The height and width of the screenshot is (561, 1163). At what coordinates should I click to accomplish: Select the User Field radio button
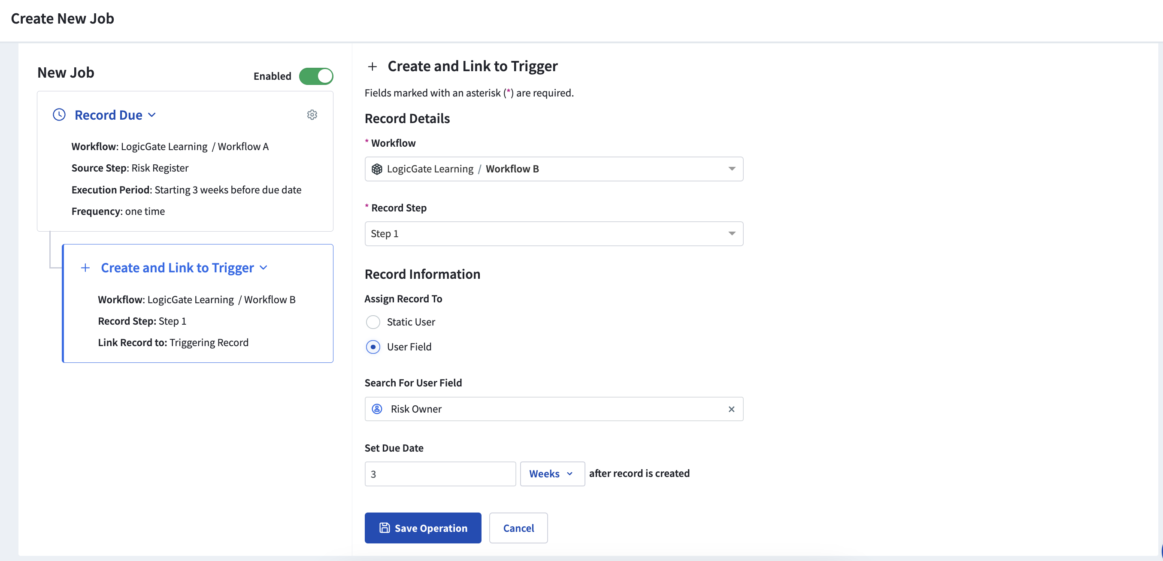click(373, 347)
